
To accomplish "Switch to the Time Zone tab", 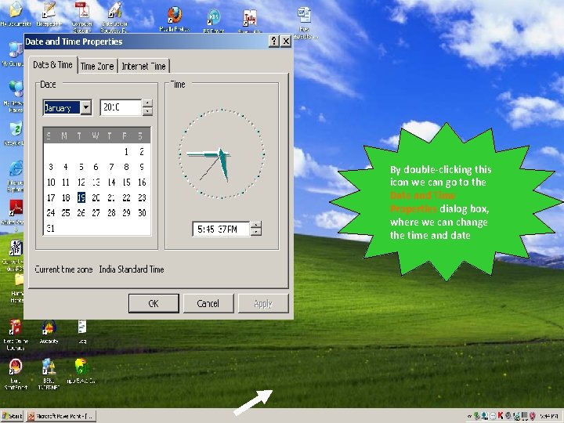I will point(97,66).
